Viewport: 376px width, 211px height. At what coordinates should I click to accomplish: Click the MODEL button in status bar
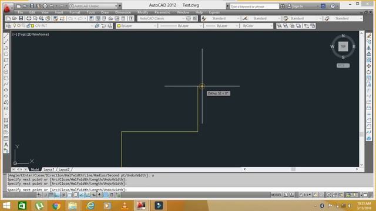276,195
